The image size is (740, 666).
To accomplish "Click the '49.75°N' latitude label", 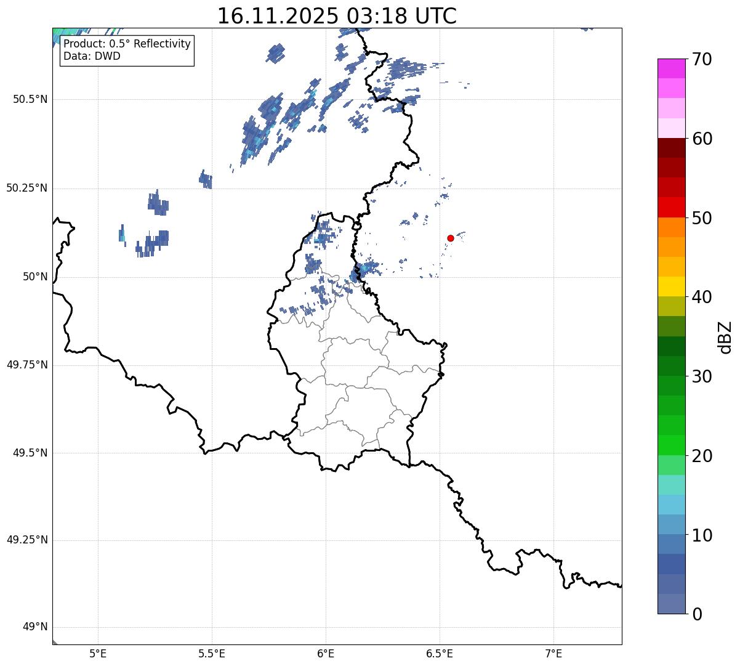I will pyautogui.click(x=27, y=365).
